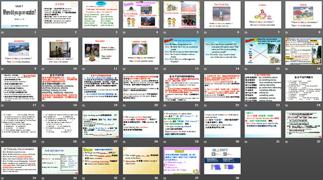The height and width of the screenshot is (180, 323).
Task: Click the animation star under slide 25
Action: pos(2,142)
